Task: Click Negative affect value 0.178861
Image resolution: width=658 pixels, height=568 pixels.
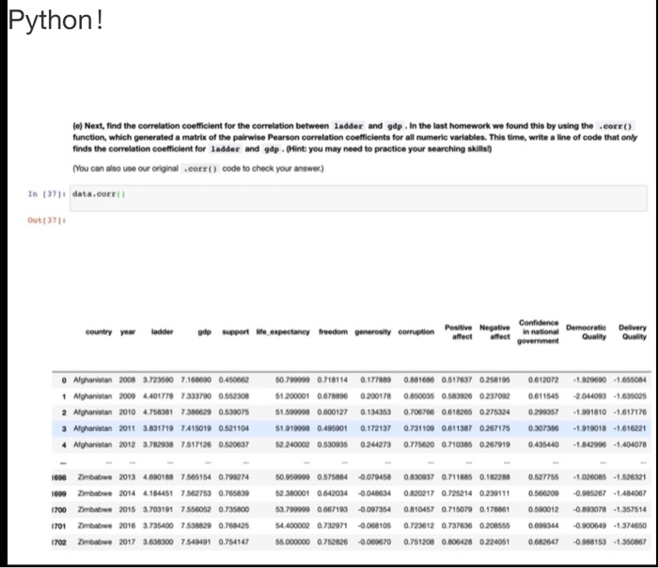Action: [x=494, y=509]
